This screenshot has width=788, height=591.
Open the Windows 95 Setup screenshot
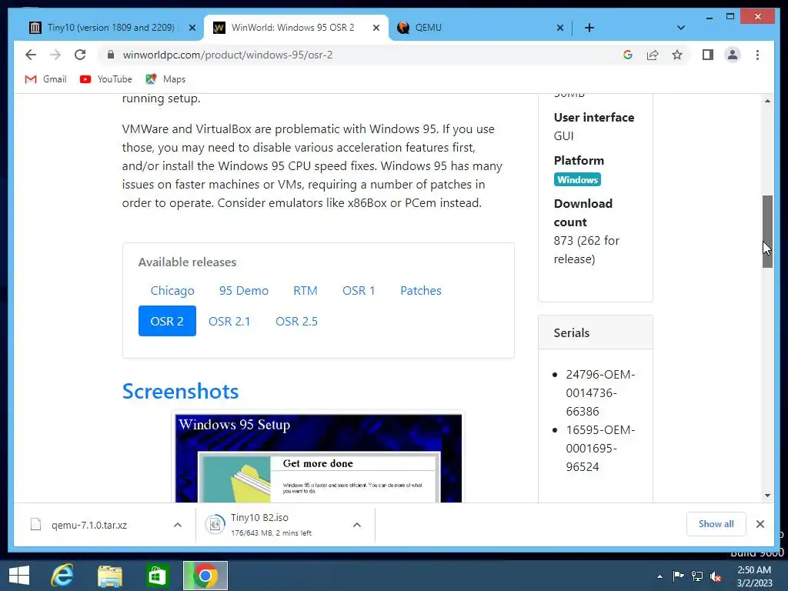[x=318, y=459]
